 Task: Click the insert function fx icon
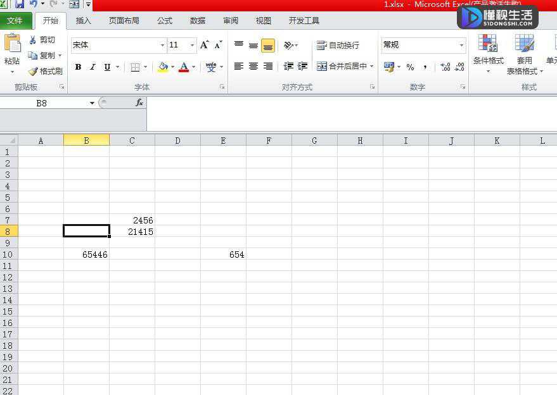[x=139, y=103]
